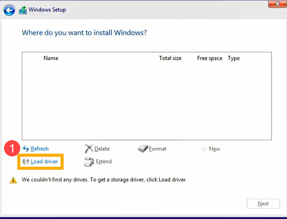Choose the Extend option
The image size is (287, 219).
coord(104,161)
